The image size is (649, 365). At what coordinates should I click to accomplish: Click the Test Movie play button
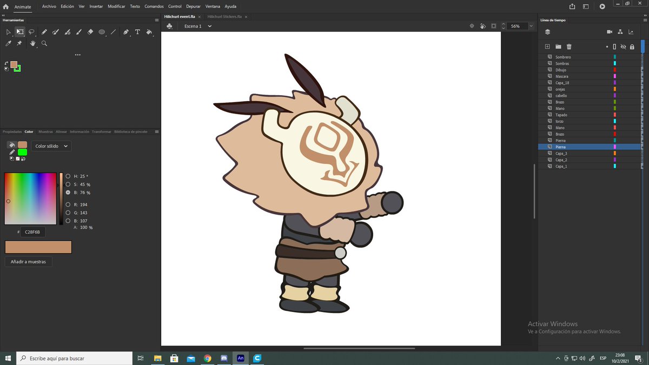coord(602,6)
